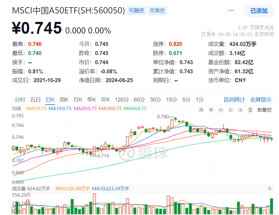Click the current price ¥0.745
Viewport: 279px width, 215px height.
tap(37, 28)
